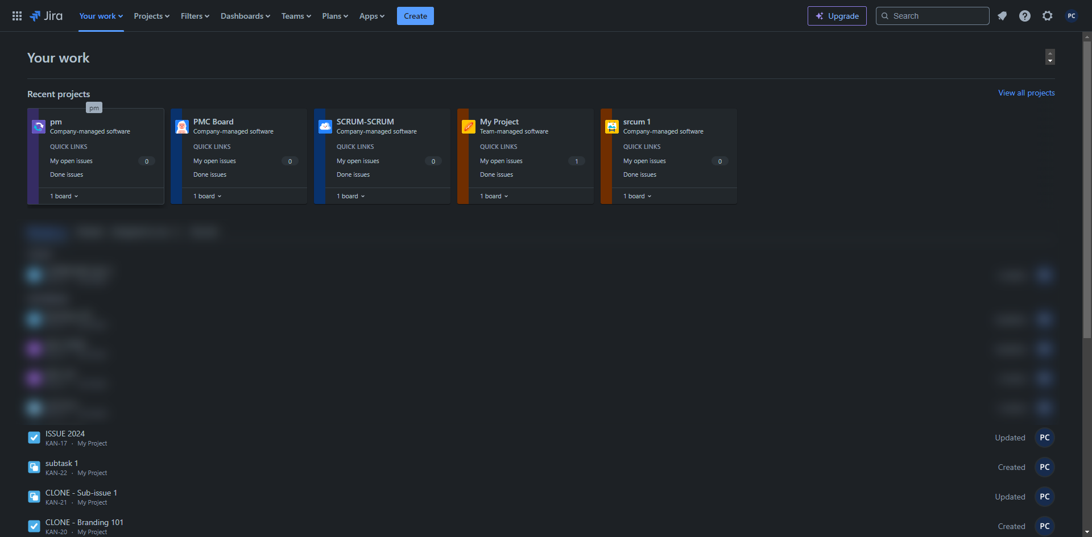Open the PMC Board project title

(x=213, y=122)
